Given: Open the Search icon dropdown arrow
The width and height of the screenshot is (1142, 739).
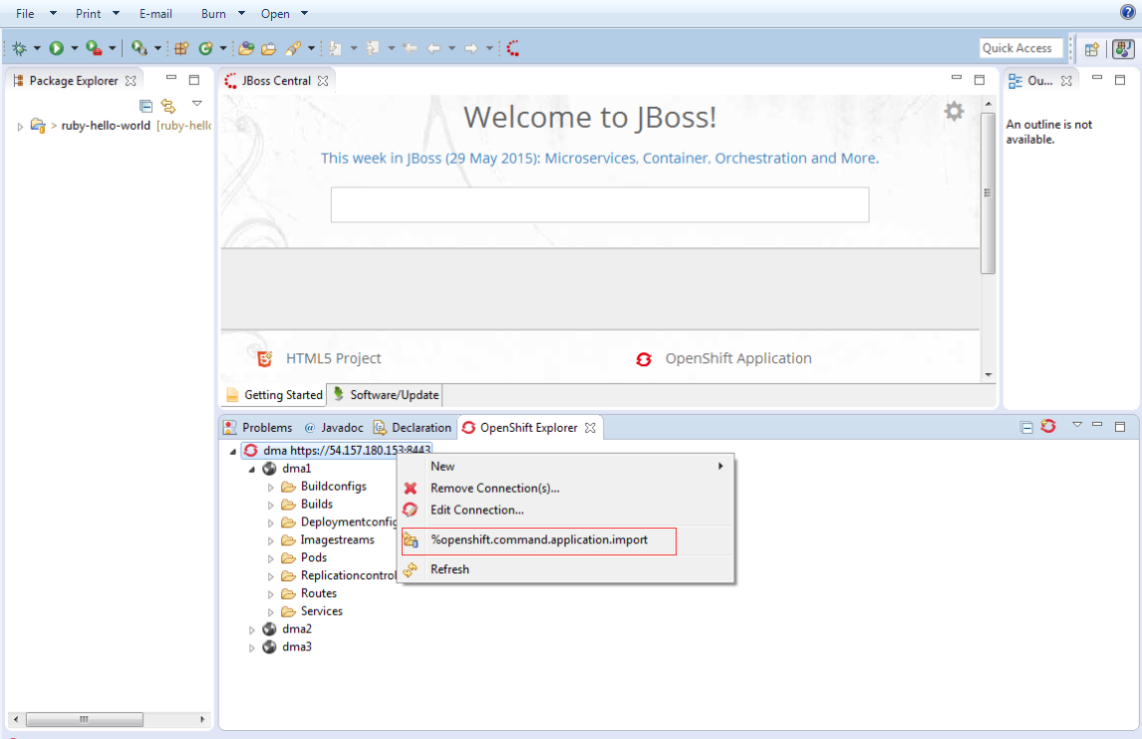Looking at the screenshot, I should [311, 49].
